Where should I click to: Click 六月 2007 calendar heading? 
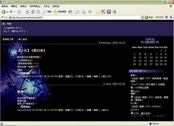[150, 42]
